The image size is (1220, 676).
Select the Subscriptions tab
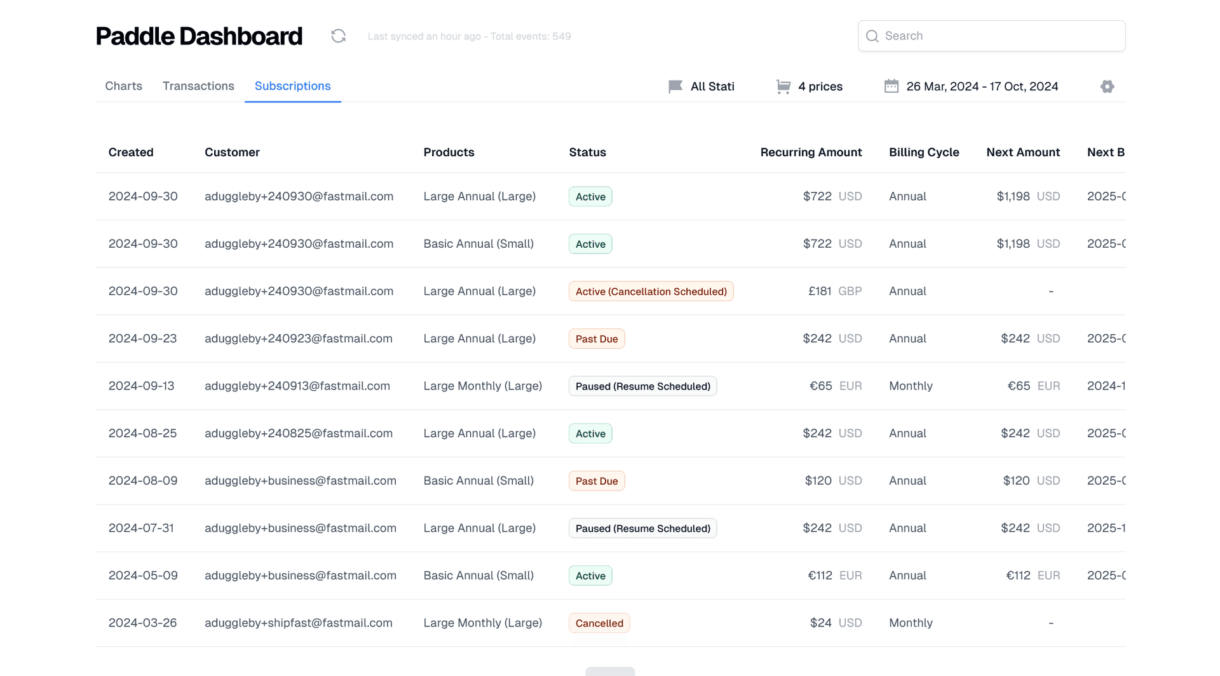292,86
